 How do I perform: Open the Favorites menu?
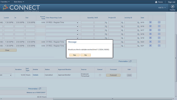click(x=5, y=2)
